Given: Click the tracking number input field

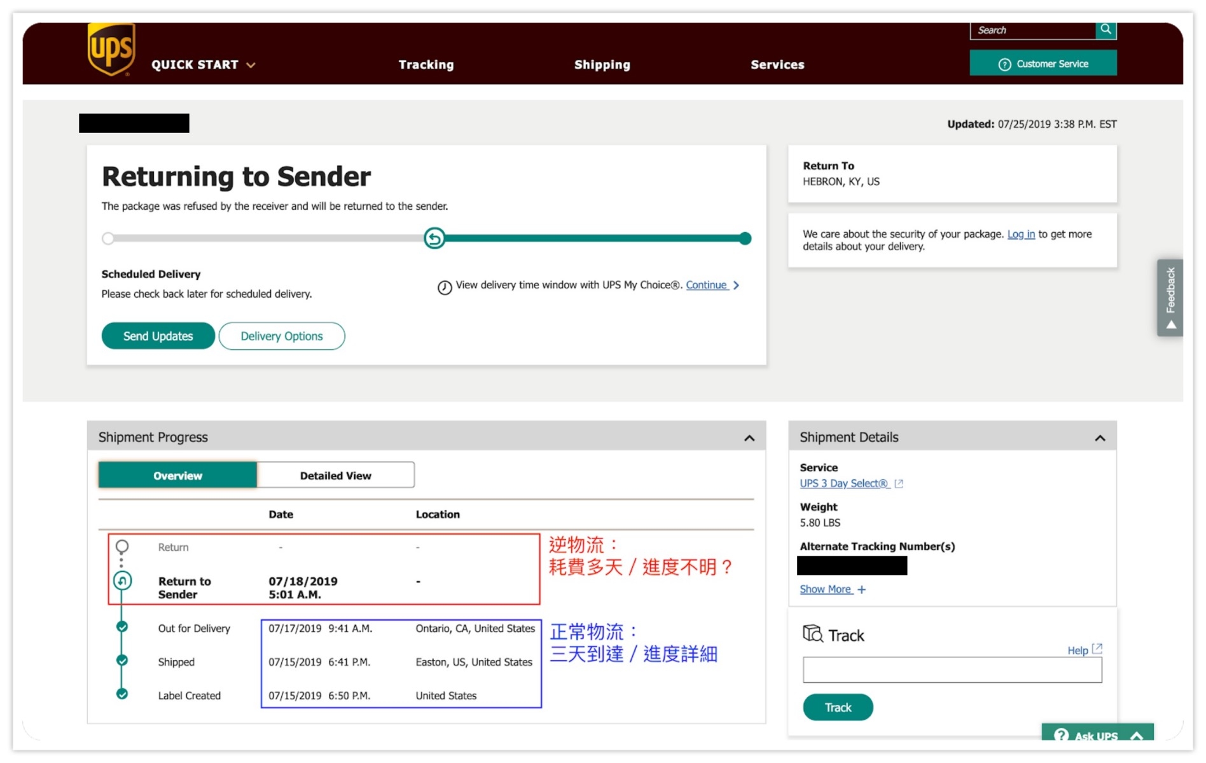Looking at the screenshot, I should 952,670.
